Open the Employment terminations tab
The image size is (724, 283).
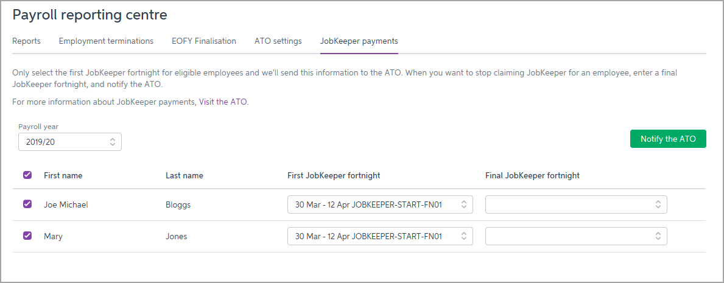click(x=106, y=41)
